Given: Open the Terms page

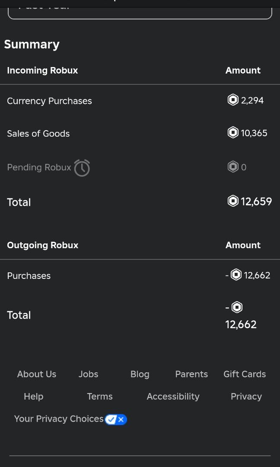Looking at the screenshot, I should click(x=100, y=397).
